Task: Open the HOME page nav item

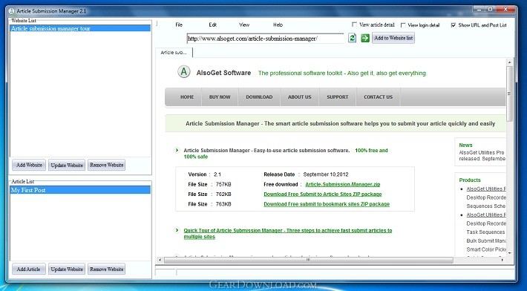Action: point(187,97)
